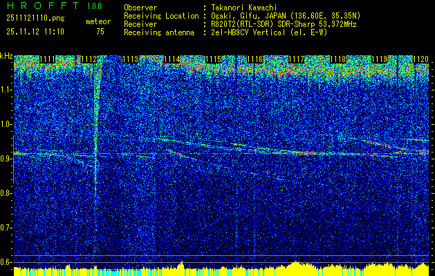Click the 25.11.12 11:10 timestamp

point(35,32)
